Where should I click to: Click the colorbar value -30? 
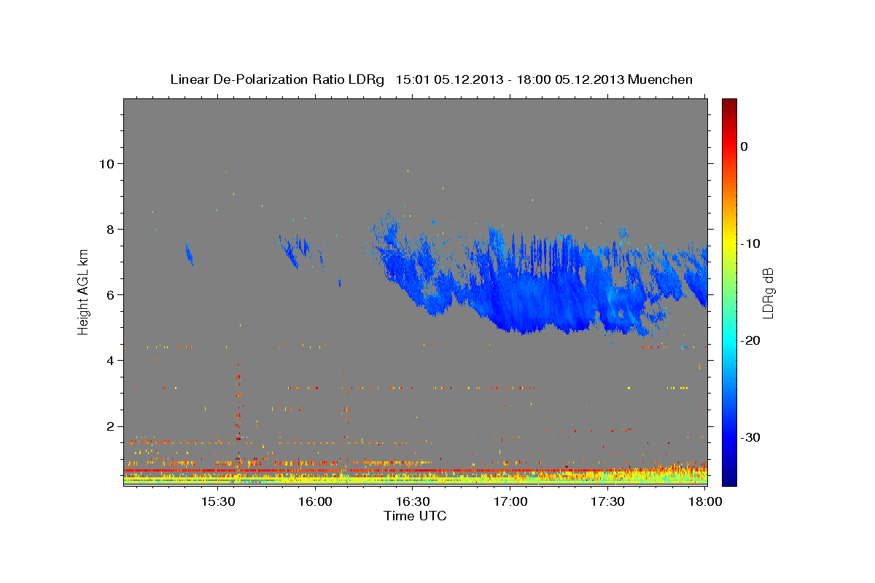[x=751, y=437]
